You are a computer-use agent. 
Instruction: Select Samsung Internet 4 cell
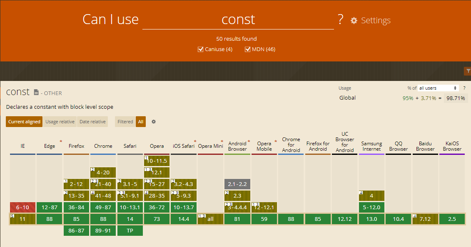(371, 196)
